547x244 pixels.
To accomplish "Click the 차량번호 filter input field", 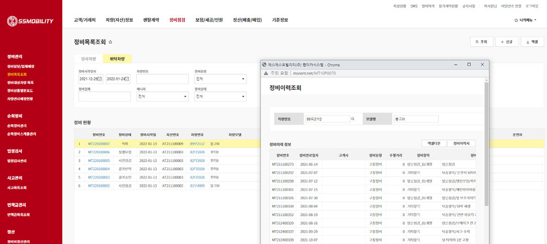I will coord(162,79).
